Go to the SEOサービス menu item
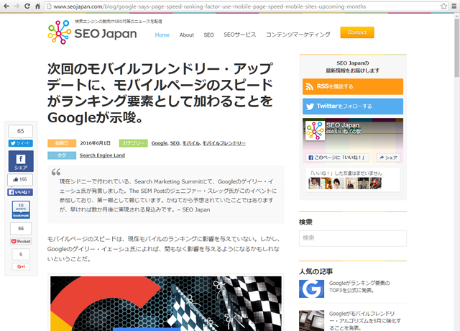This screenshot has width=460, height=331. point(239,35)
